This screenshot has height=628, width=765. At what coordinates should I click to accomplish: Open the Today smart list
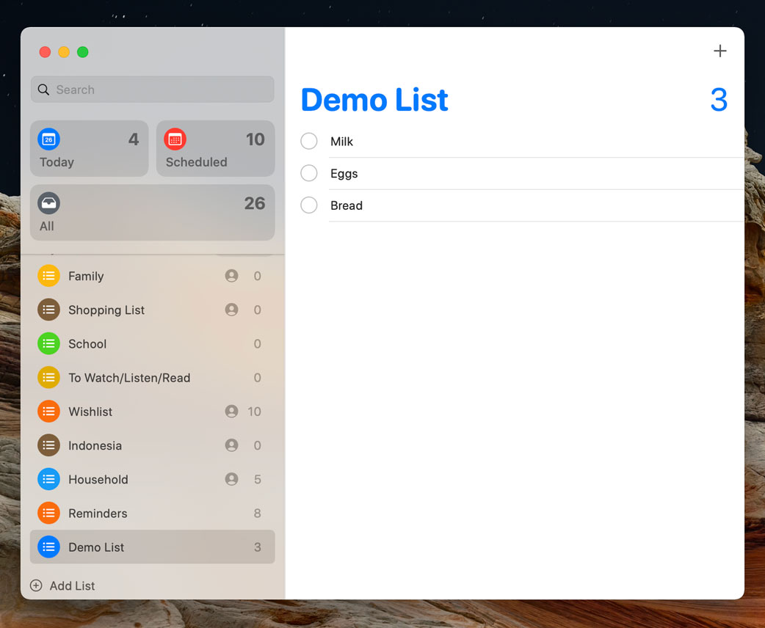tap(90, 149)
